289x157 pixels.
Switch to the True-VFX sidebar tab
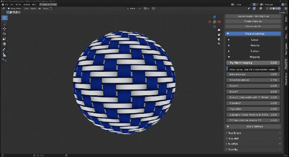pyautogui.click(x=286, y=65)
